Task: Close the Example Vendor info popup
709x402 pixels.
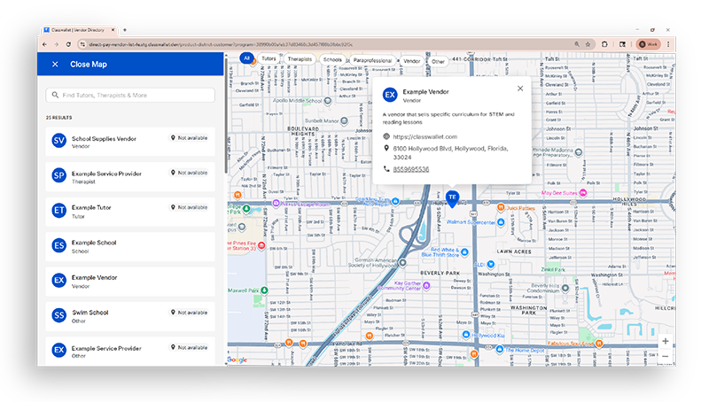Action: point(520,89)
